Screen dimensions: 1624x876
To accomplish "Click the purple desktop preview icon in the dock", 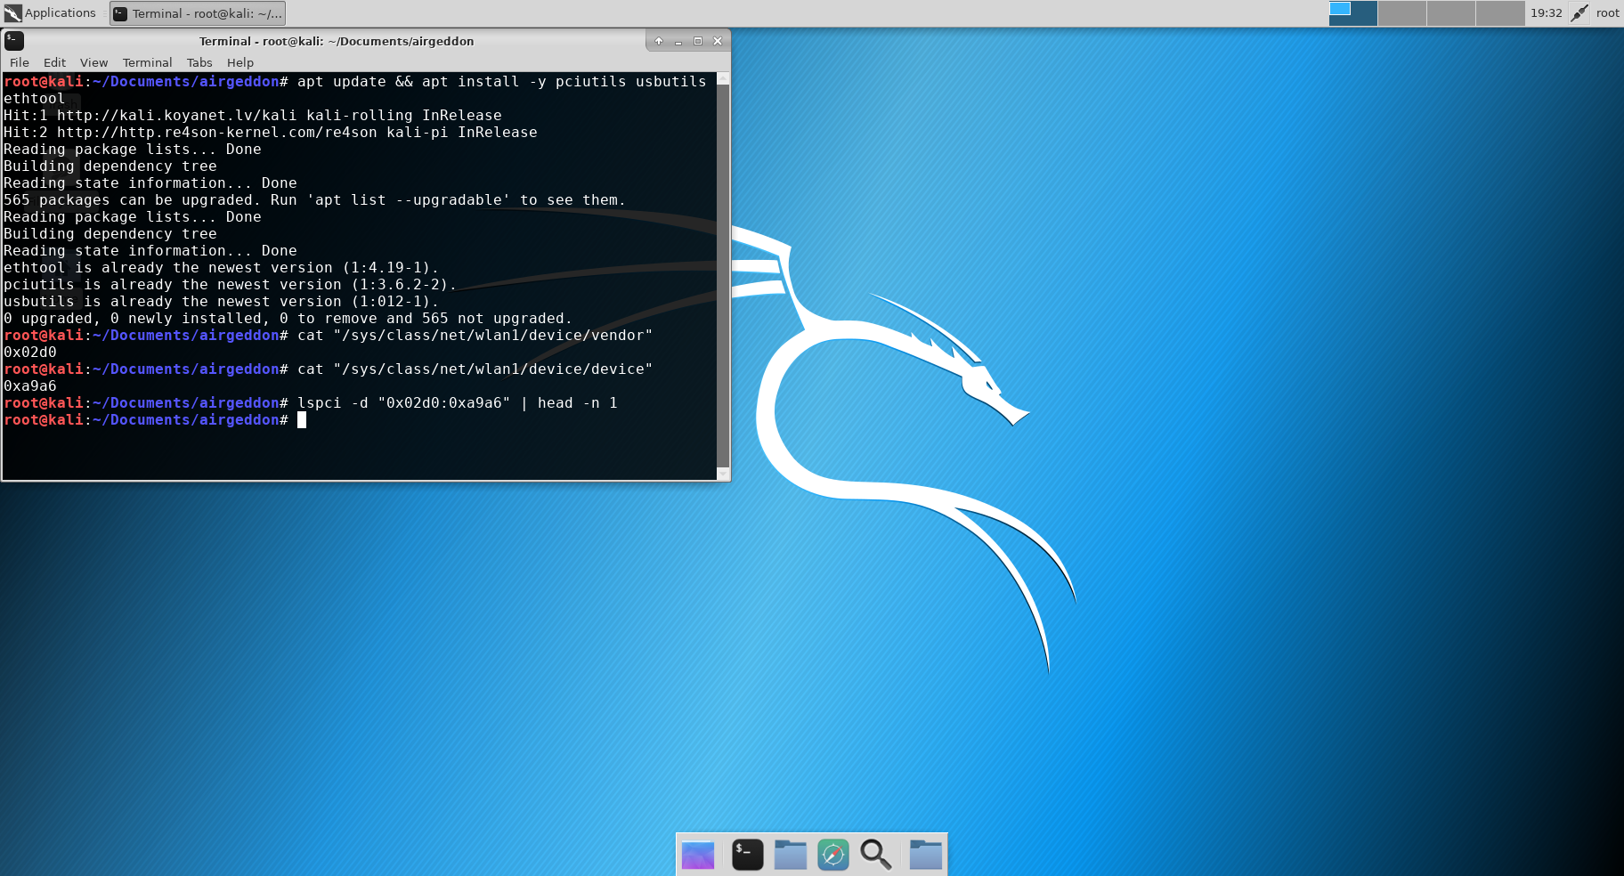I will [x=698, y=854].
